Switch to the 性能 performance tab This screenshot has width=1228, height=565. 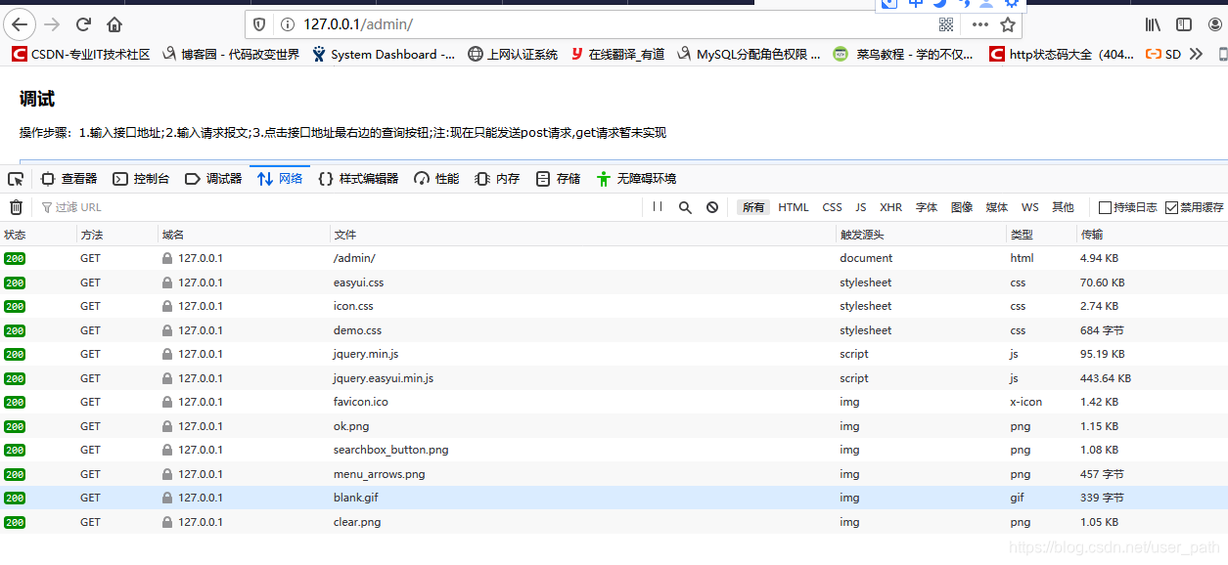436,179
